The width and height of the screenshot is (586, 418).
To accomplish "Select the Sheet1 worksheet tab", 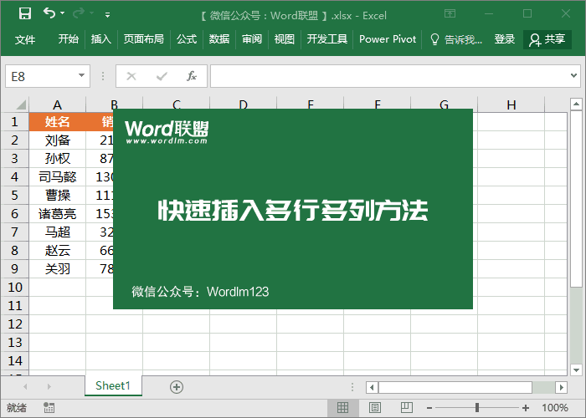I will click(x=113, y=385).
